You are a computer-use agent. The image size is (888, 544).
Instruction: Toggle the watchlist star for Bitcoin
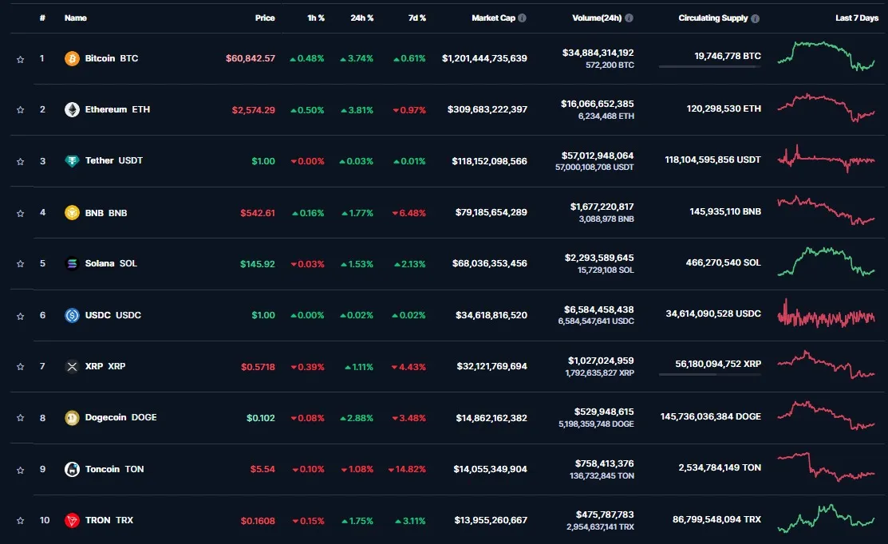[20, 59]
